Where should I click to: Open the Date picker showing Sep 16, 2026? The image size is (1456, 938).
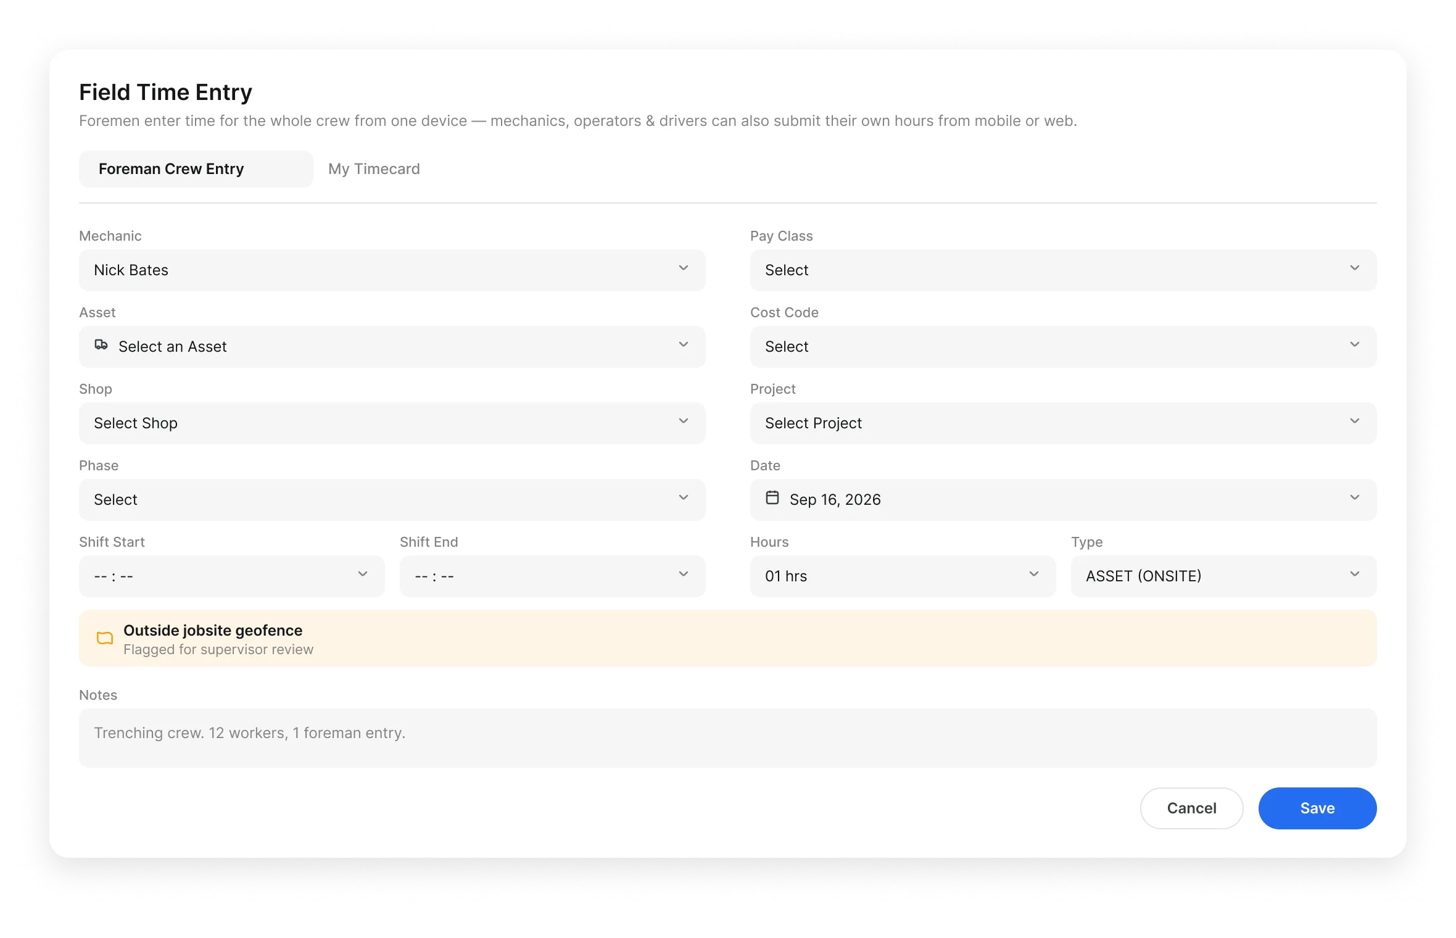[1064, 500]
